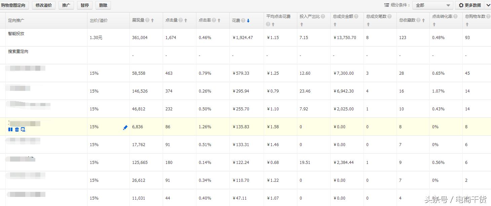The image size is (491, 206).
Task: Click the 11,031 impressions cell
Action: (139, 198)
